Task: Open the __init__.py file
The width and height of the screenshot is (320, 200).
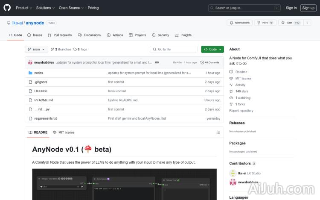Action: click(42, 109)
